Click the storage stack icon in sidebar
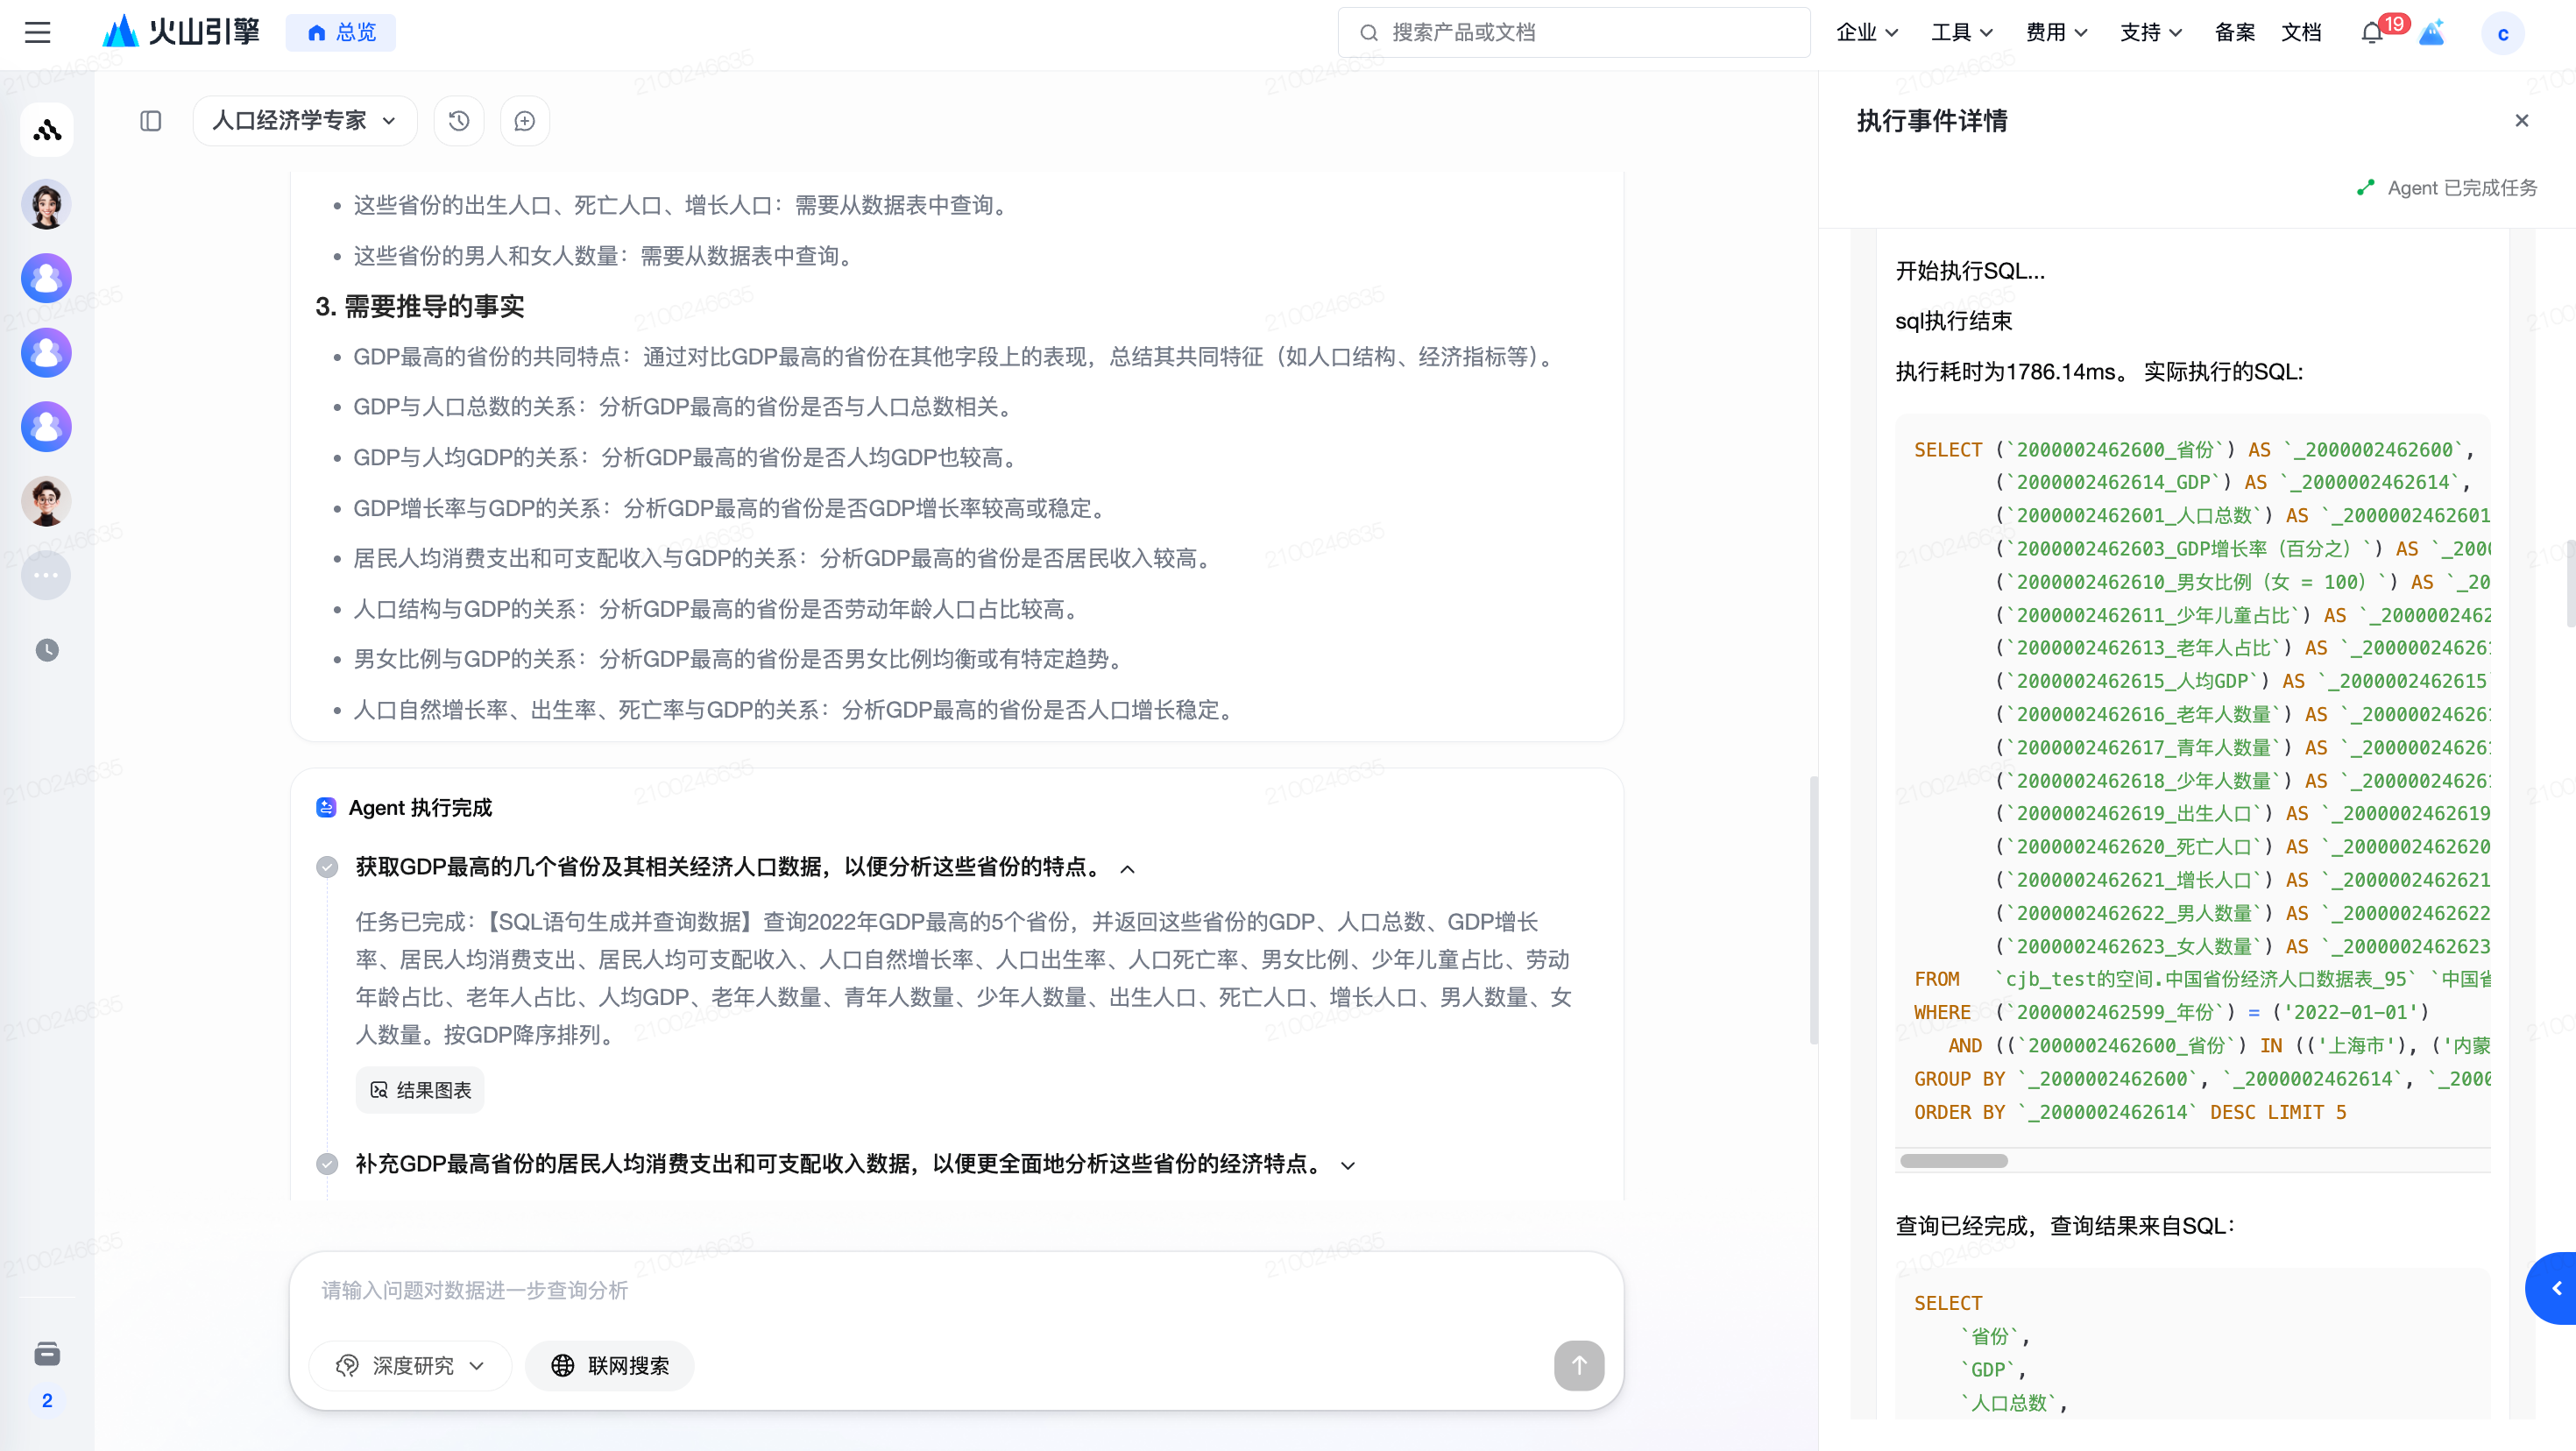This screenshot has width=2576, height=1451. pos(47,1353)
